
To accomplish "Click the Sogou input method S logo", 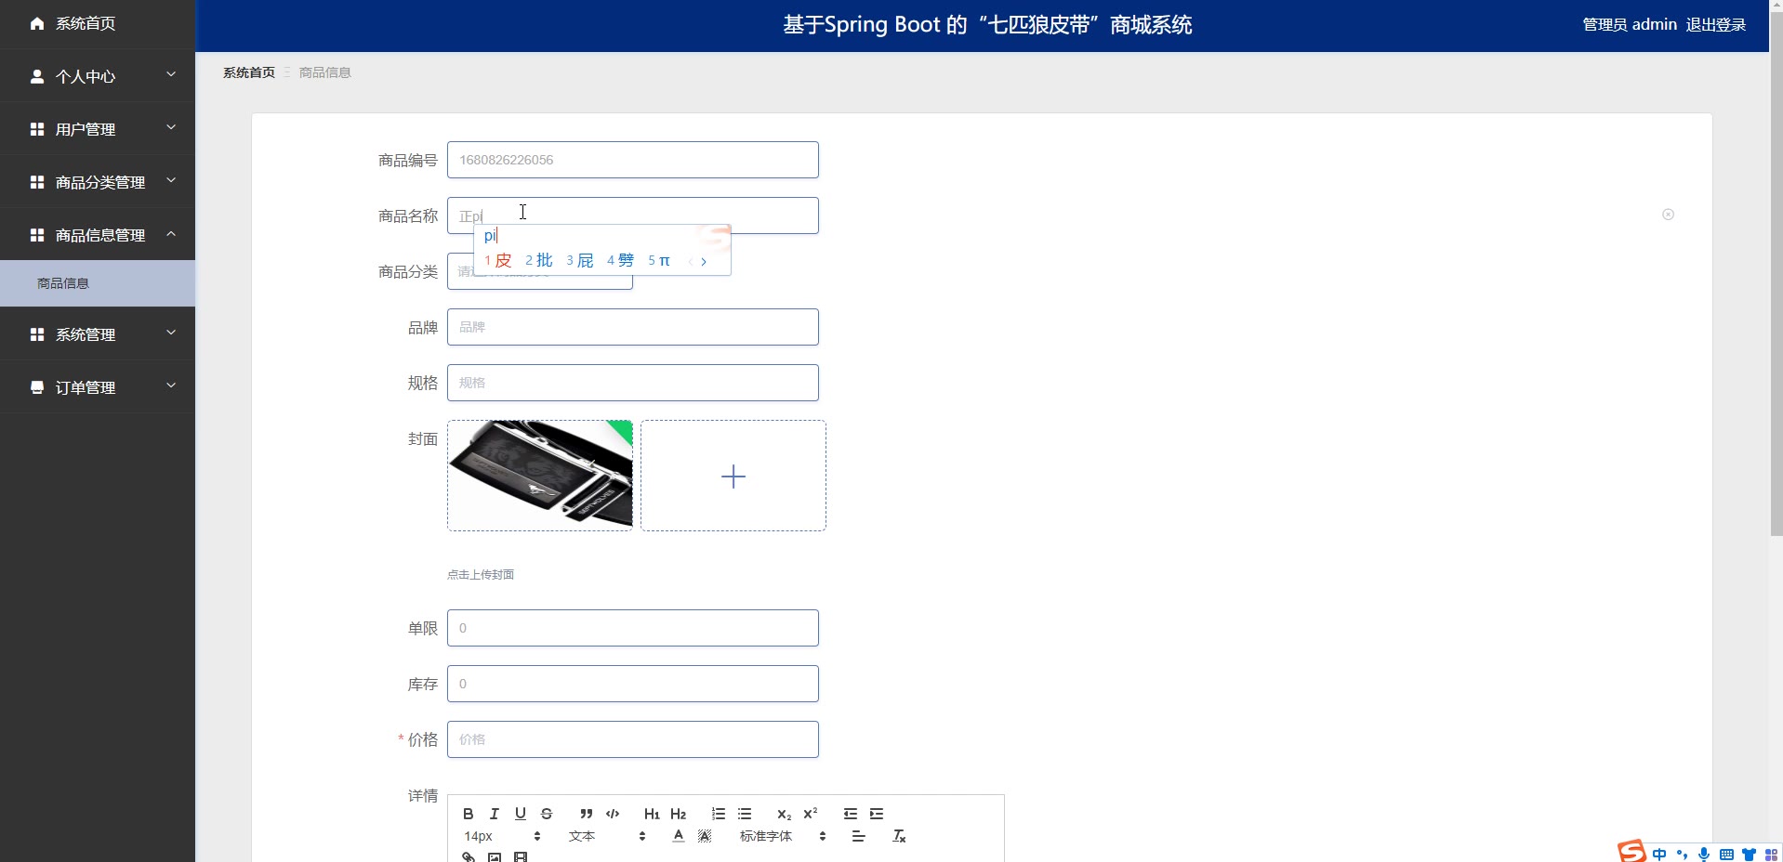I will click(x=1631, y=851).
